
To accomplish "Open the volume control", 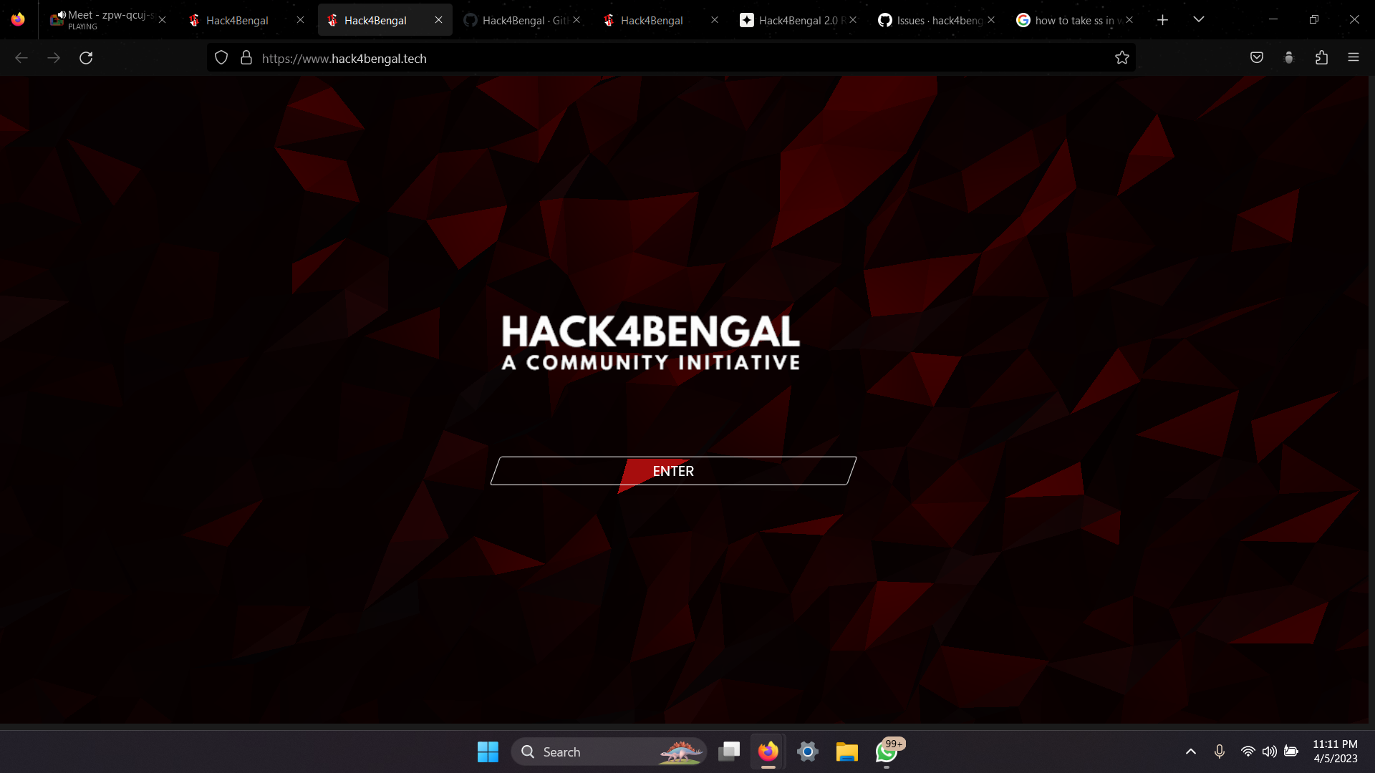I will (x=1270, y=752).
